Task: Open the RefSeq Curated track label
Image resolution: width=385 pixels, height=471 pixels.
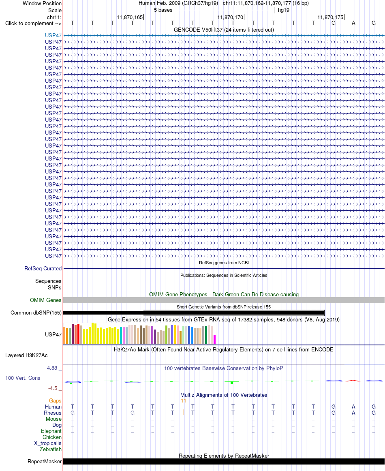Action: coord(43,269)
